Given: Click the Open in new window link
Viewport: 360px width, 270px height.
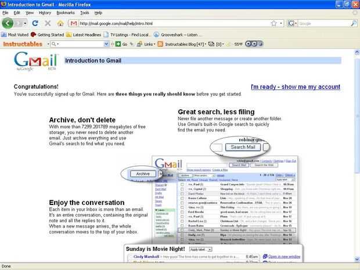Looking at the screenshot, I should point(284,257).
